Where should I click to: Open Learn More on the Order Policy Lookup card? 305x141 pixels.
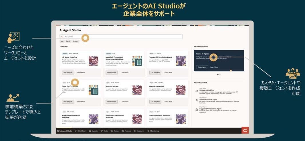81,102
